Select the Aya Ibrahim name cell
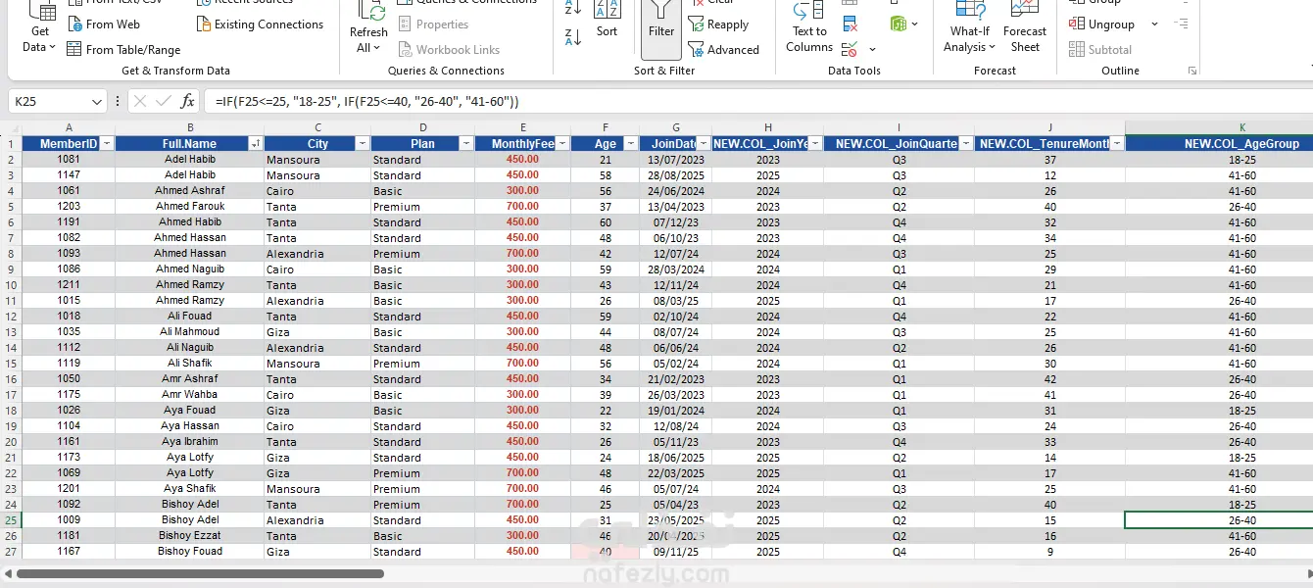1313x588 pixels. tap(190, 442)
